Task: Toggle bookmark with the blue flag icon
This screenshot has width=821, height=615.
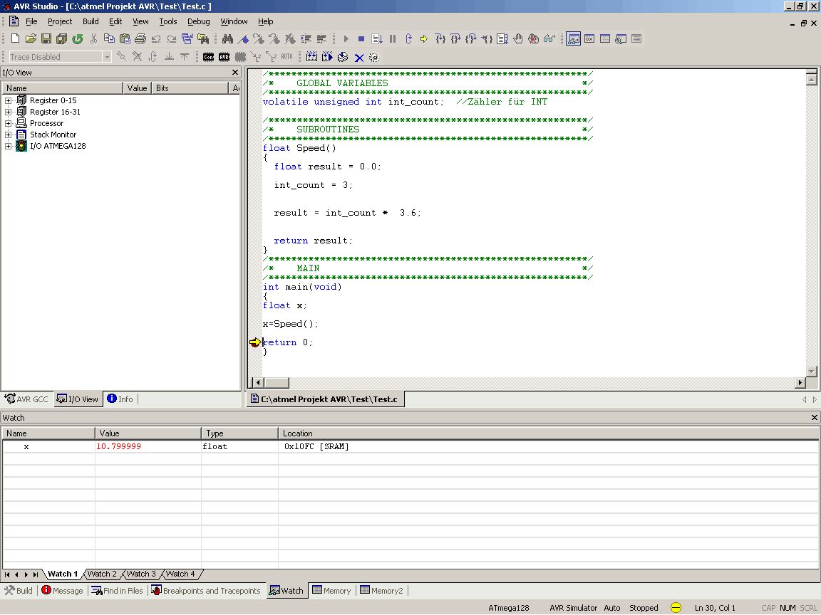Action: pos(243,38)
